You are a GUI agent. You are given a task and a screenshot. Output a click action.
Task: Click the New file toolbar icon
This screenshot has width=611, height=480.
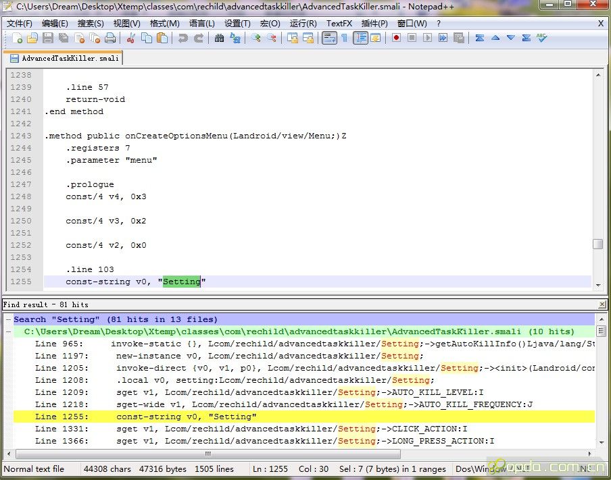tap(18, 38)
